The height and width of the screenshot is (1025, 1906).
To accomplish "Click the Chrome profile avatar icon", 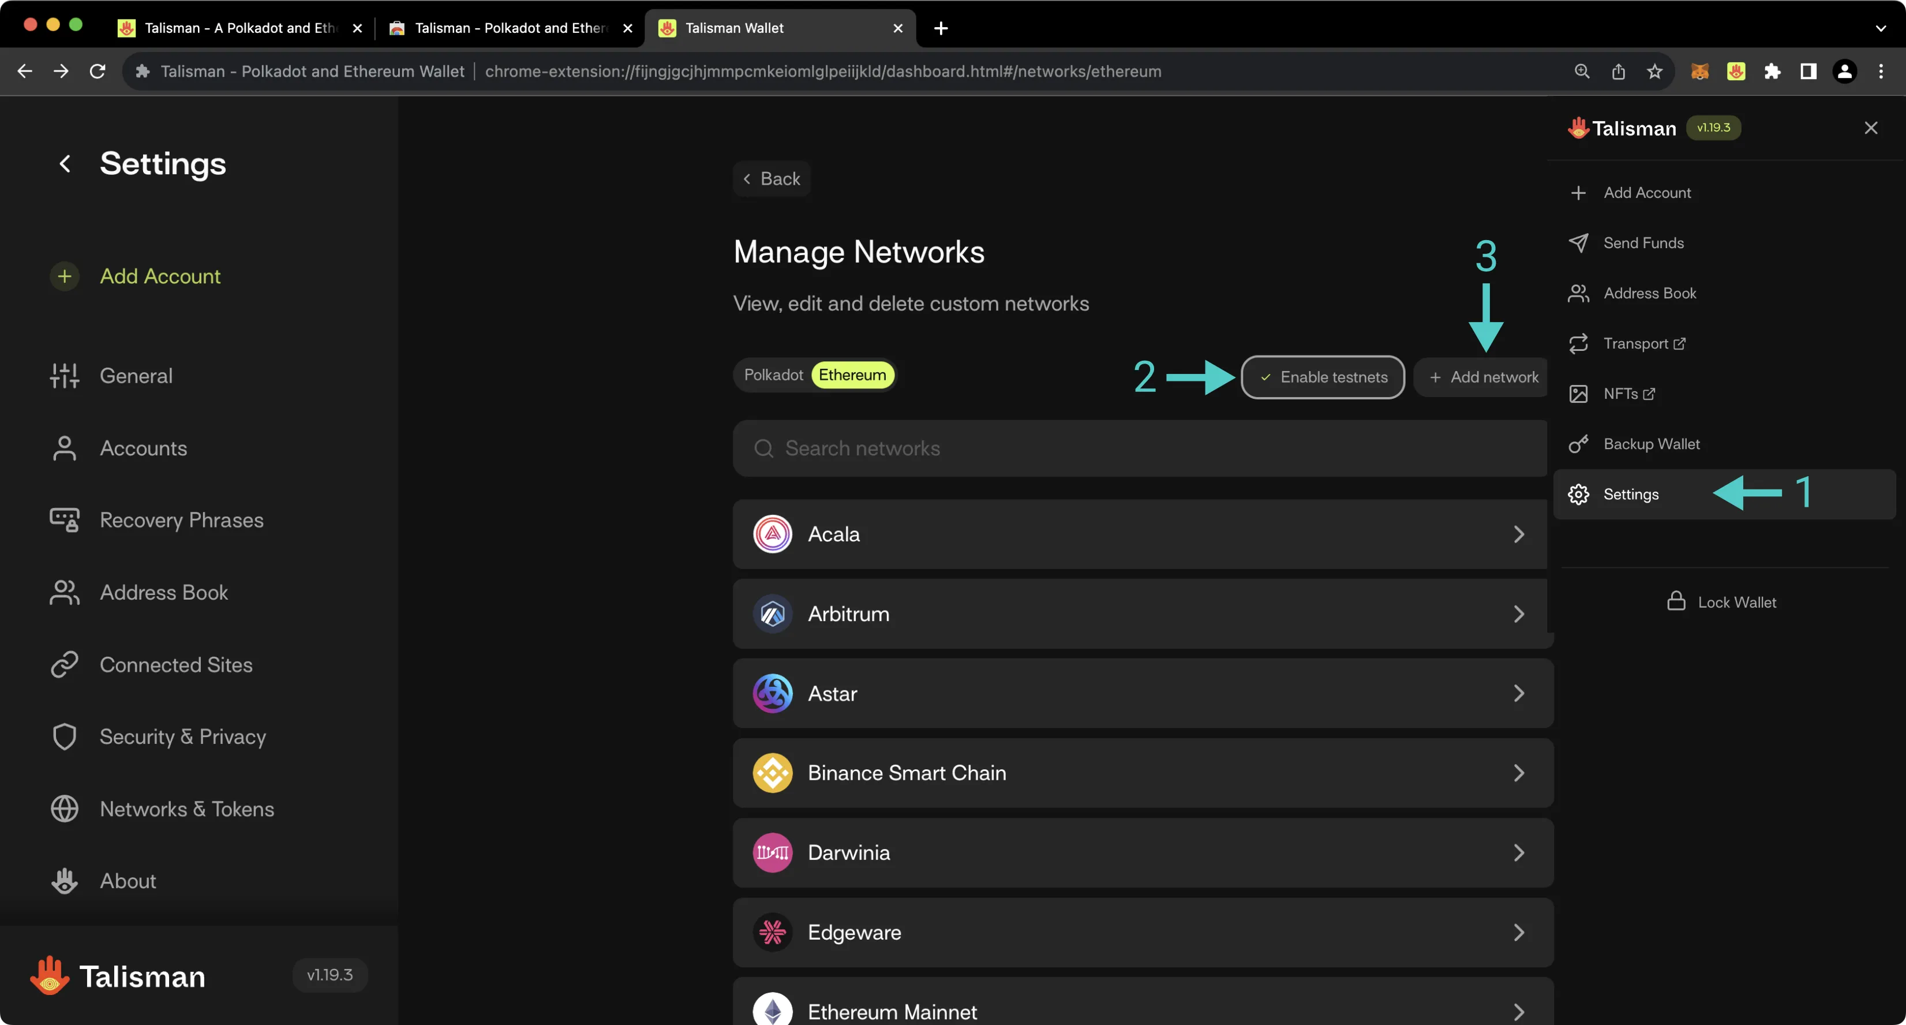I will [x=1845, y=71].
